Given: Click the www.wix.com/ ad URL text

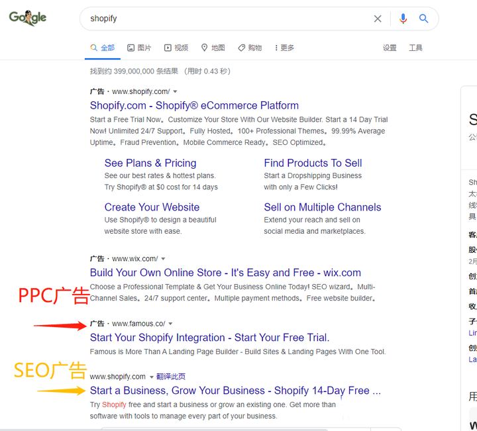Looking at the screenshot, I should (x=134, y=259).
